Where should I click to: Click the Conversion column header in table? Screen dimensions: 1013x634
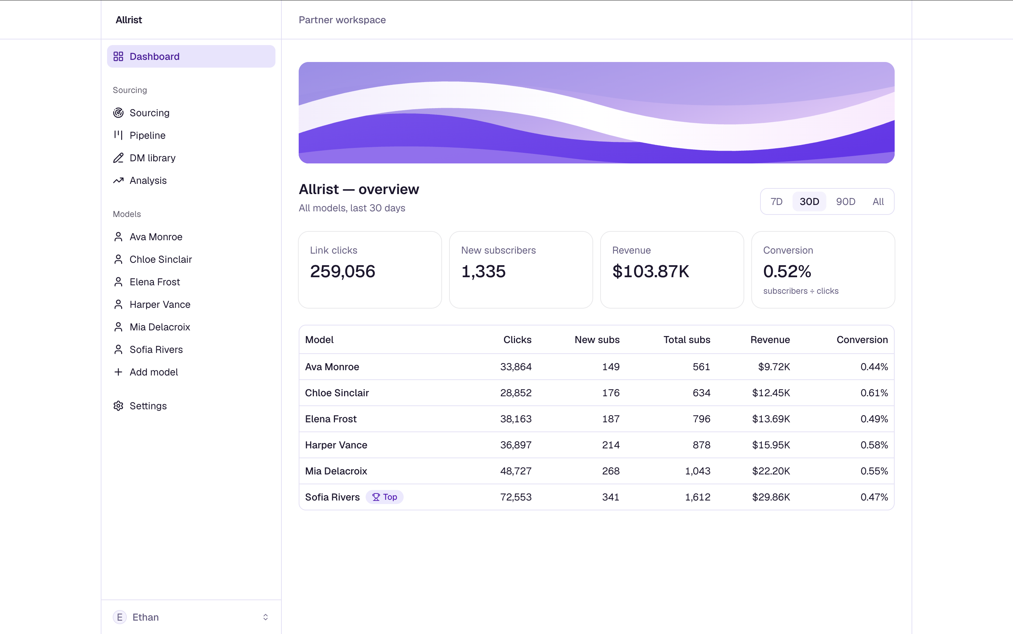pos(862,340)
